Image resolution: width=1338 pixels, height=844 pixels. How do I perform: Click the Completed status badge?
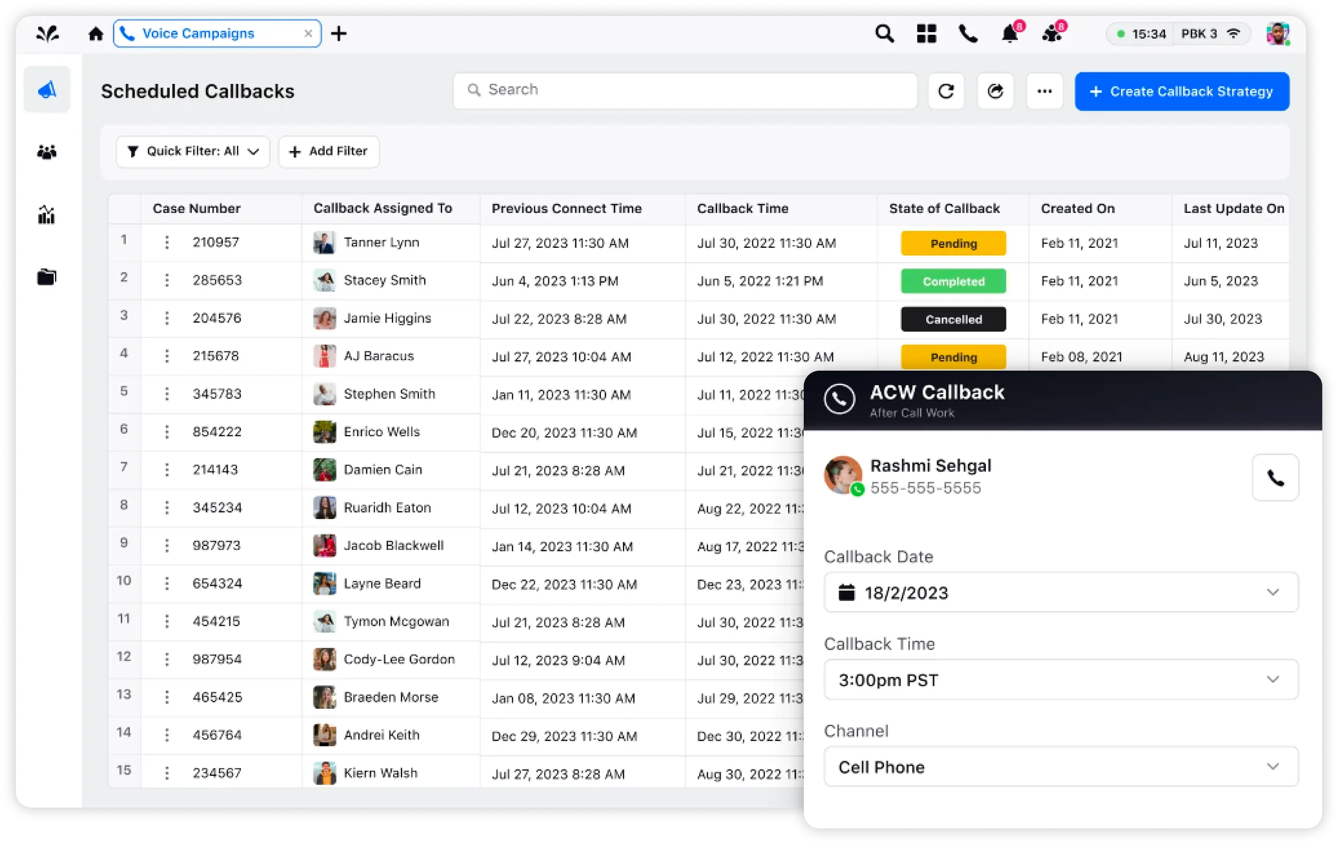point(953,281)
